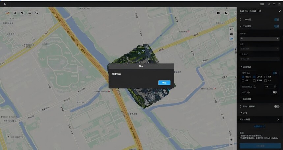Switch to the AT view tab
Viewport: 283px width, 150px height.
coord(231,29)
